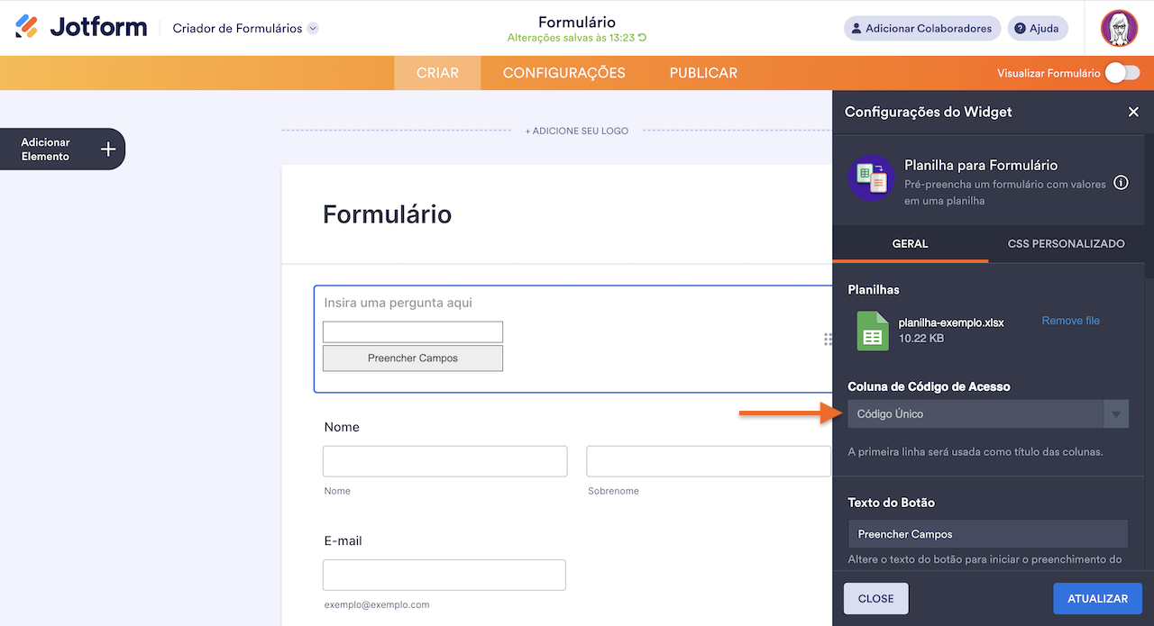This screenshot has height=626, width=1154.
Task: Switch to the CONFIGURAÇÕES tab
Action: coord(563,73)
